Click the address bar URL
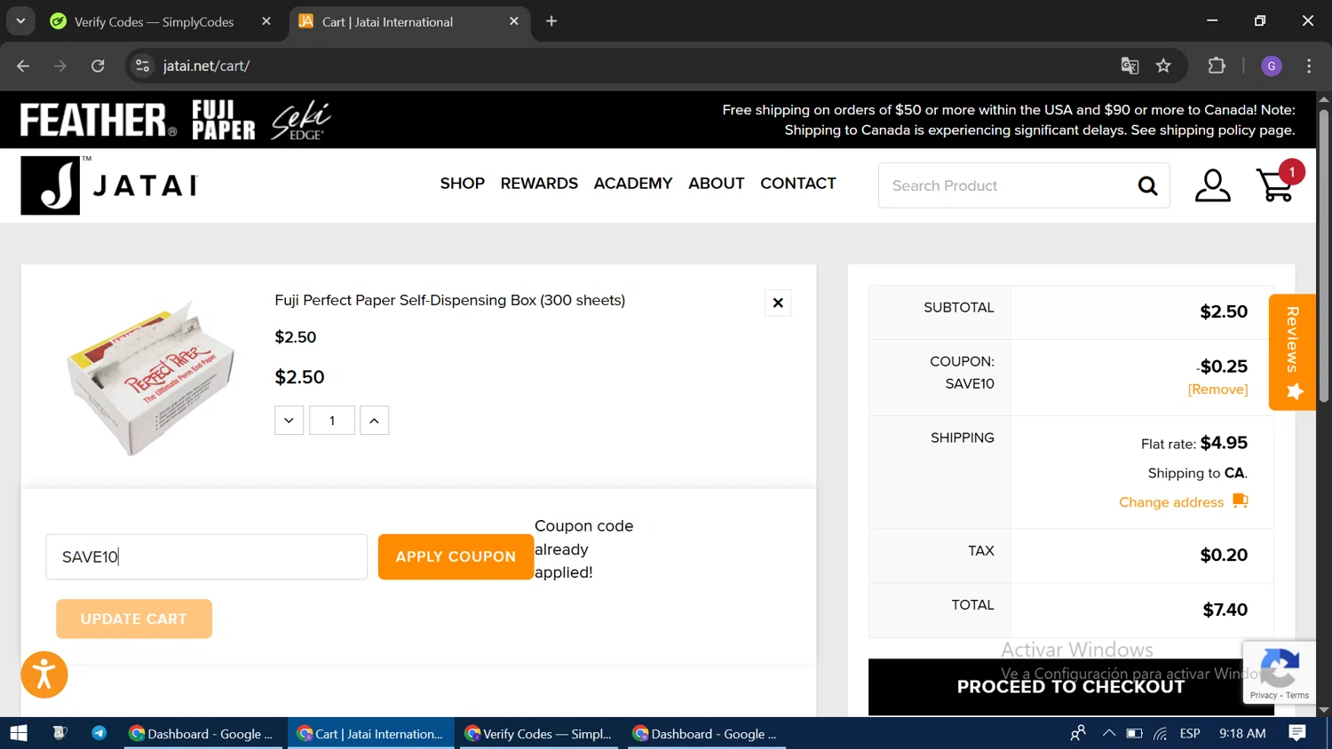This screenshot has width=1332, height=749. 206,66
